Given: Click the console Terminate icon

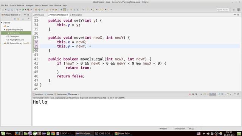Looking at the screenshot, I should (x=190, y=94).
